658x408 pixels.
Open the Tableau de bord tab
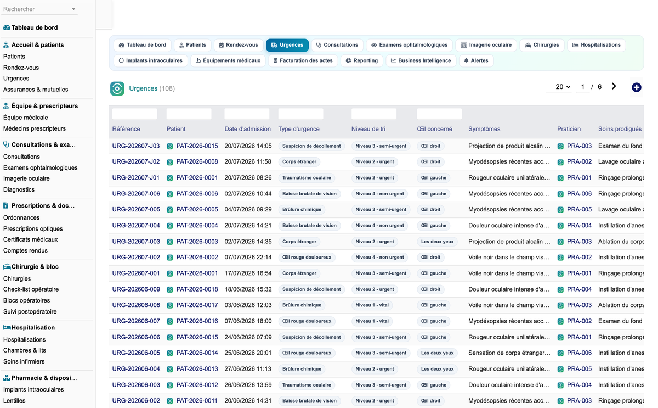click(x=143, y=45)
